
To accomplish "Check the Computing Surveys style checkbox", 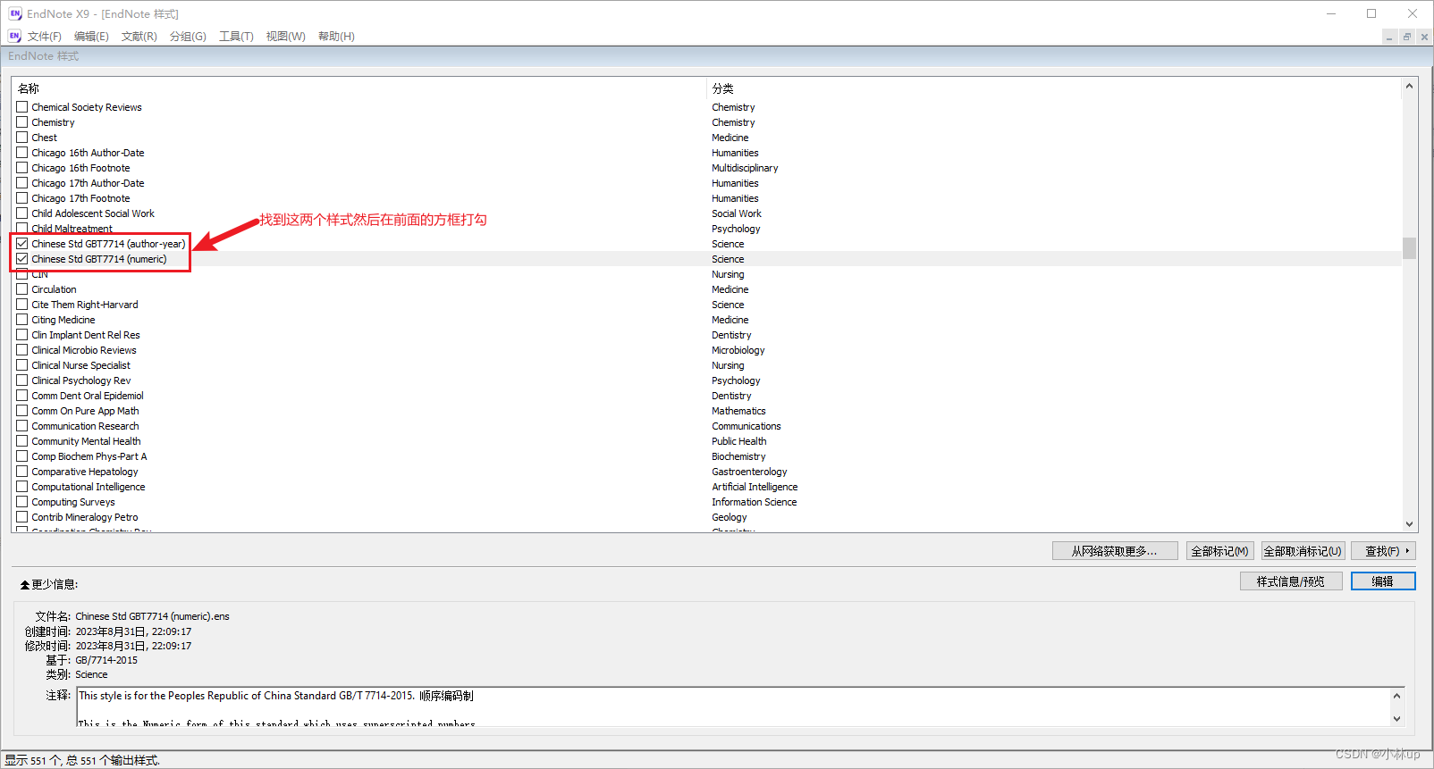I will click(x=22, y=501).
